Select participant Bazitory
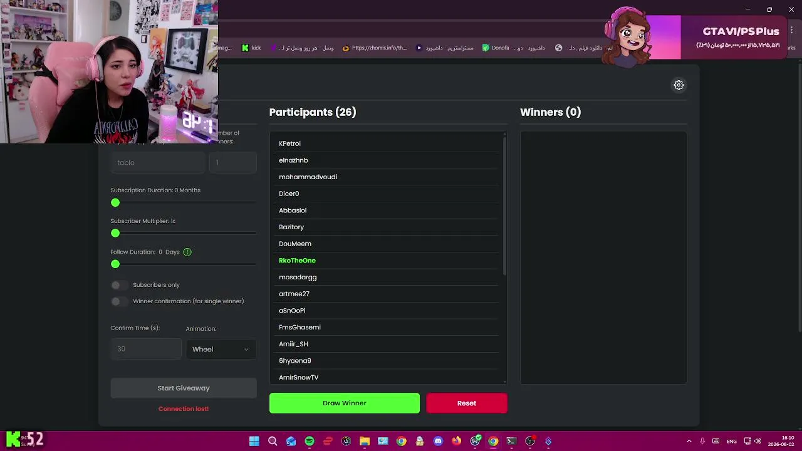Viewport: 802px width, 451px height. pos(385,227)
